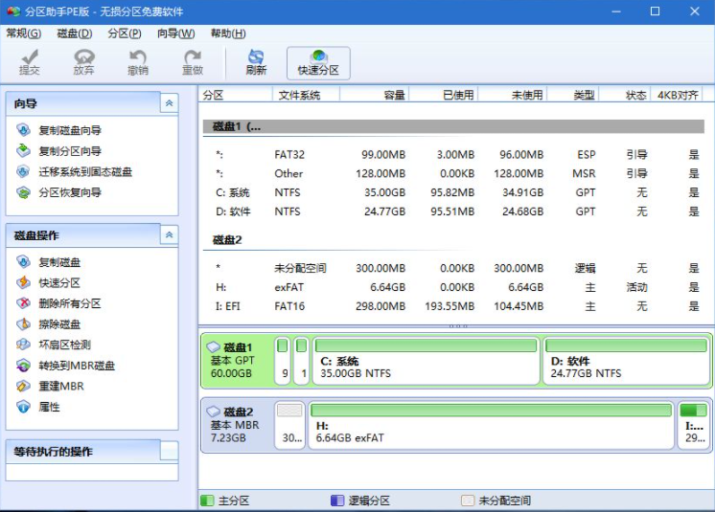Open 快速分区 from the toolbar
This screenshot has width=715, height=512.
click(318, 62)
